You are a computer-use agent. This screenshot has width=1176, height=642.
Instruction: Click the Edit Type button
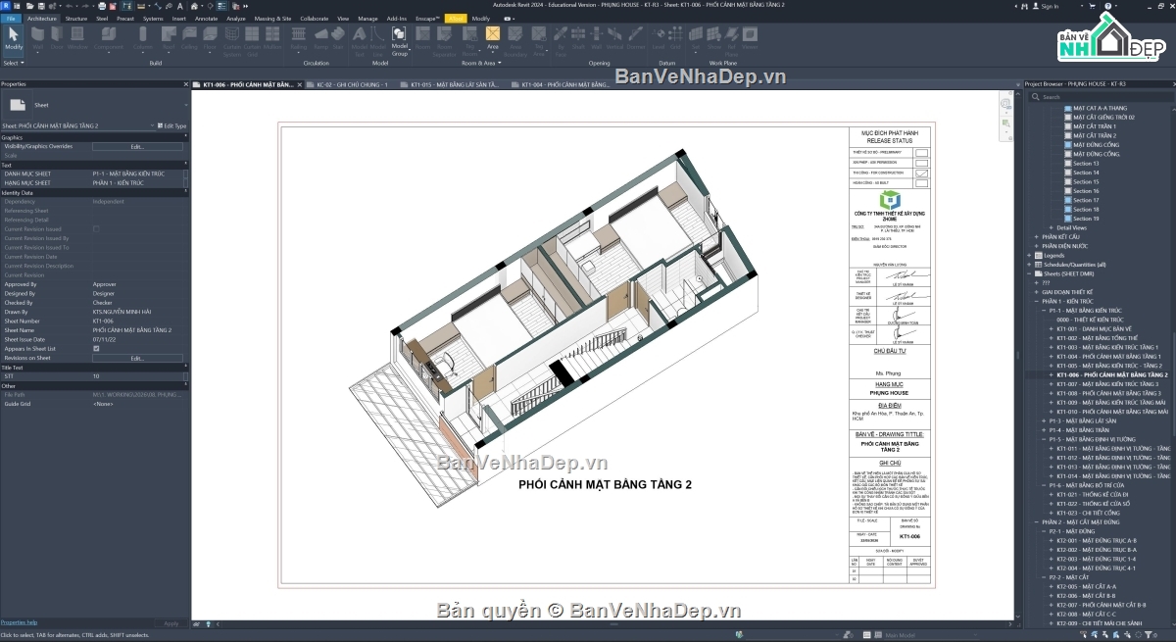click(172, 126)
